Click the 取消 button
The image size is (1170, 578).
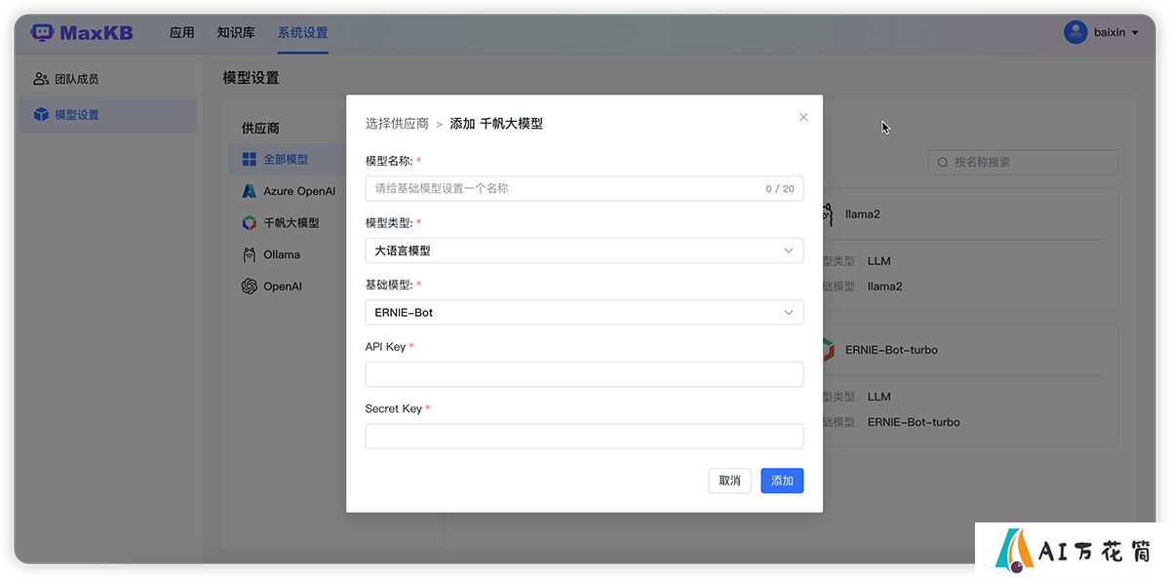point(729,481)
